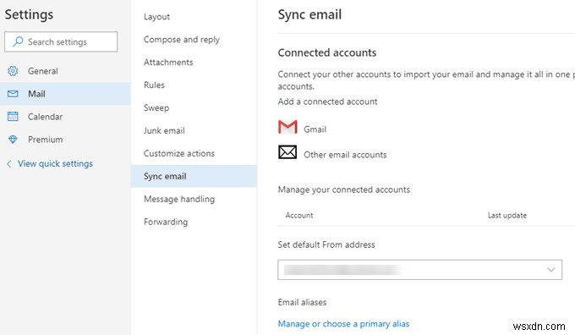Image resolution: width=575 pixels, height=335 pixels.
Task: Open Premium settings category
Action: point(65,140)
